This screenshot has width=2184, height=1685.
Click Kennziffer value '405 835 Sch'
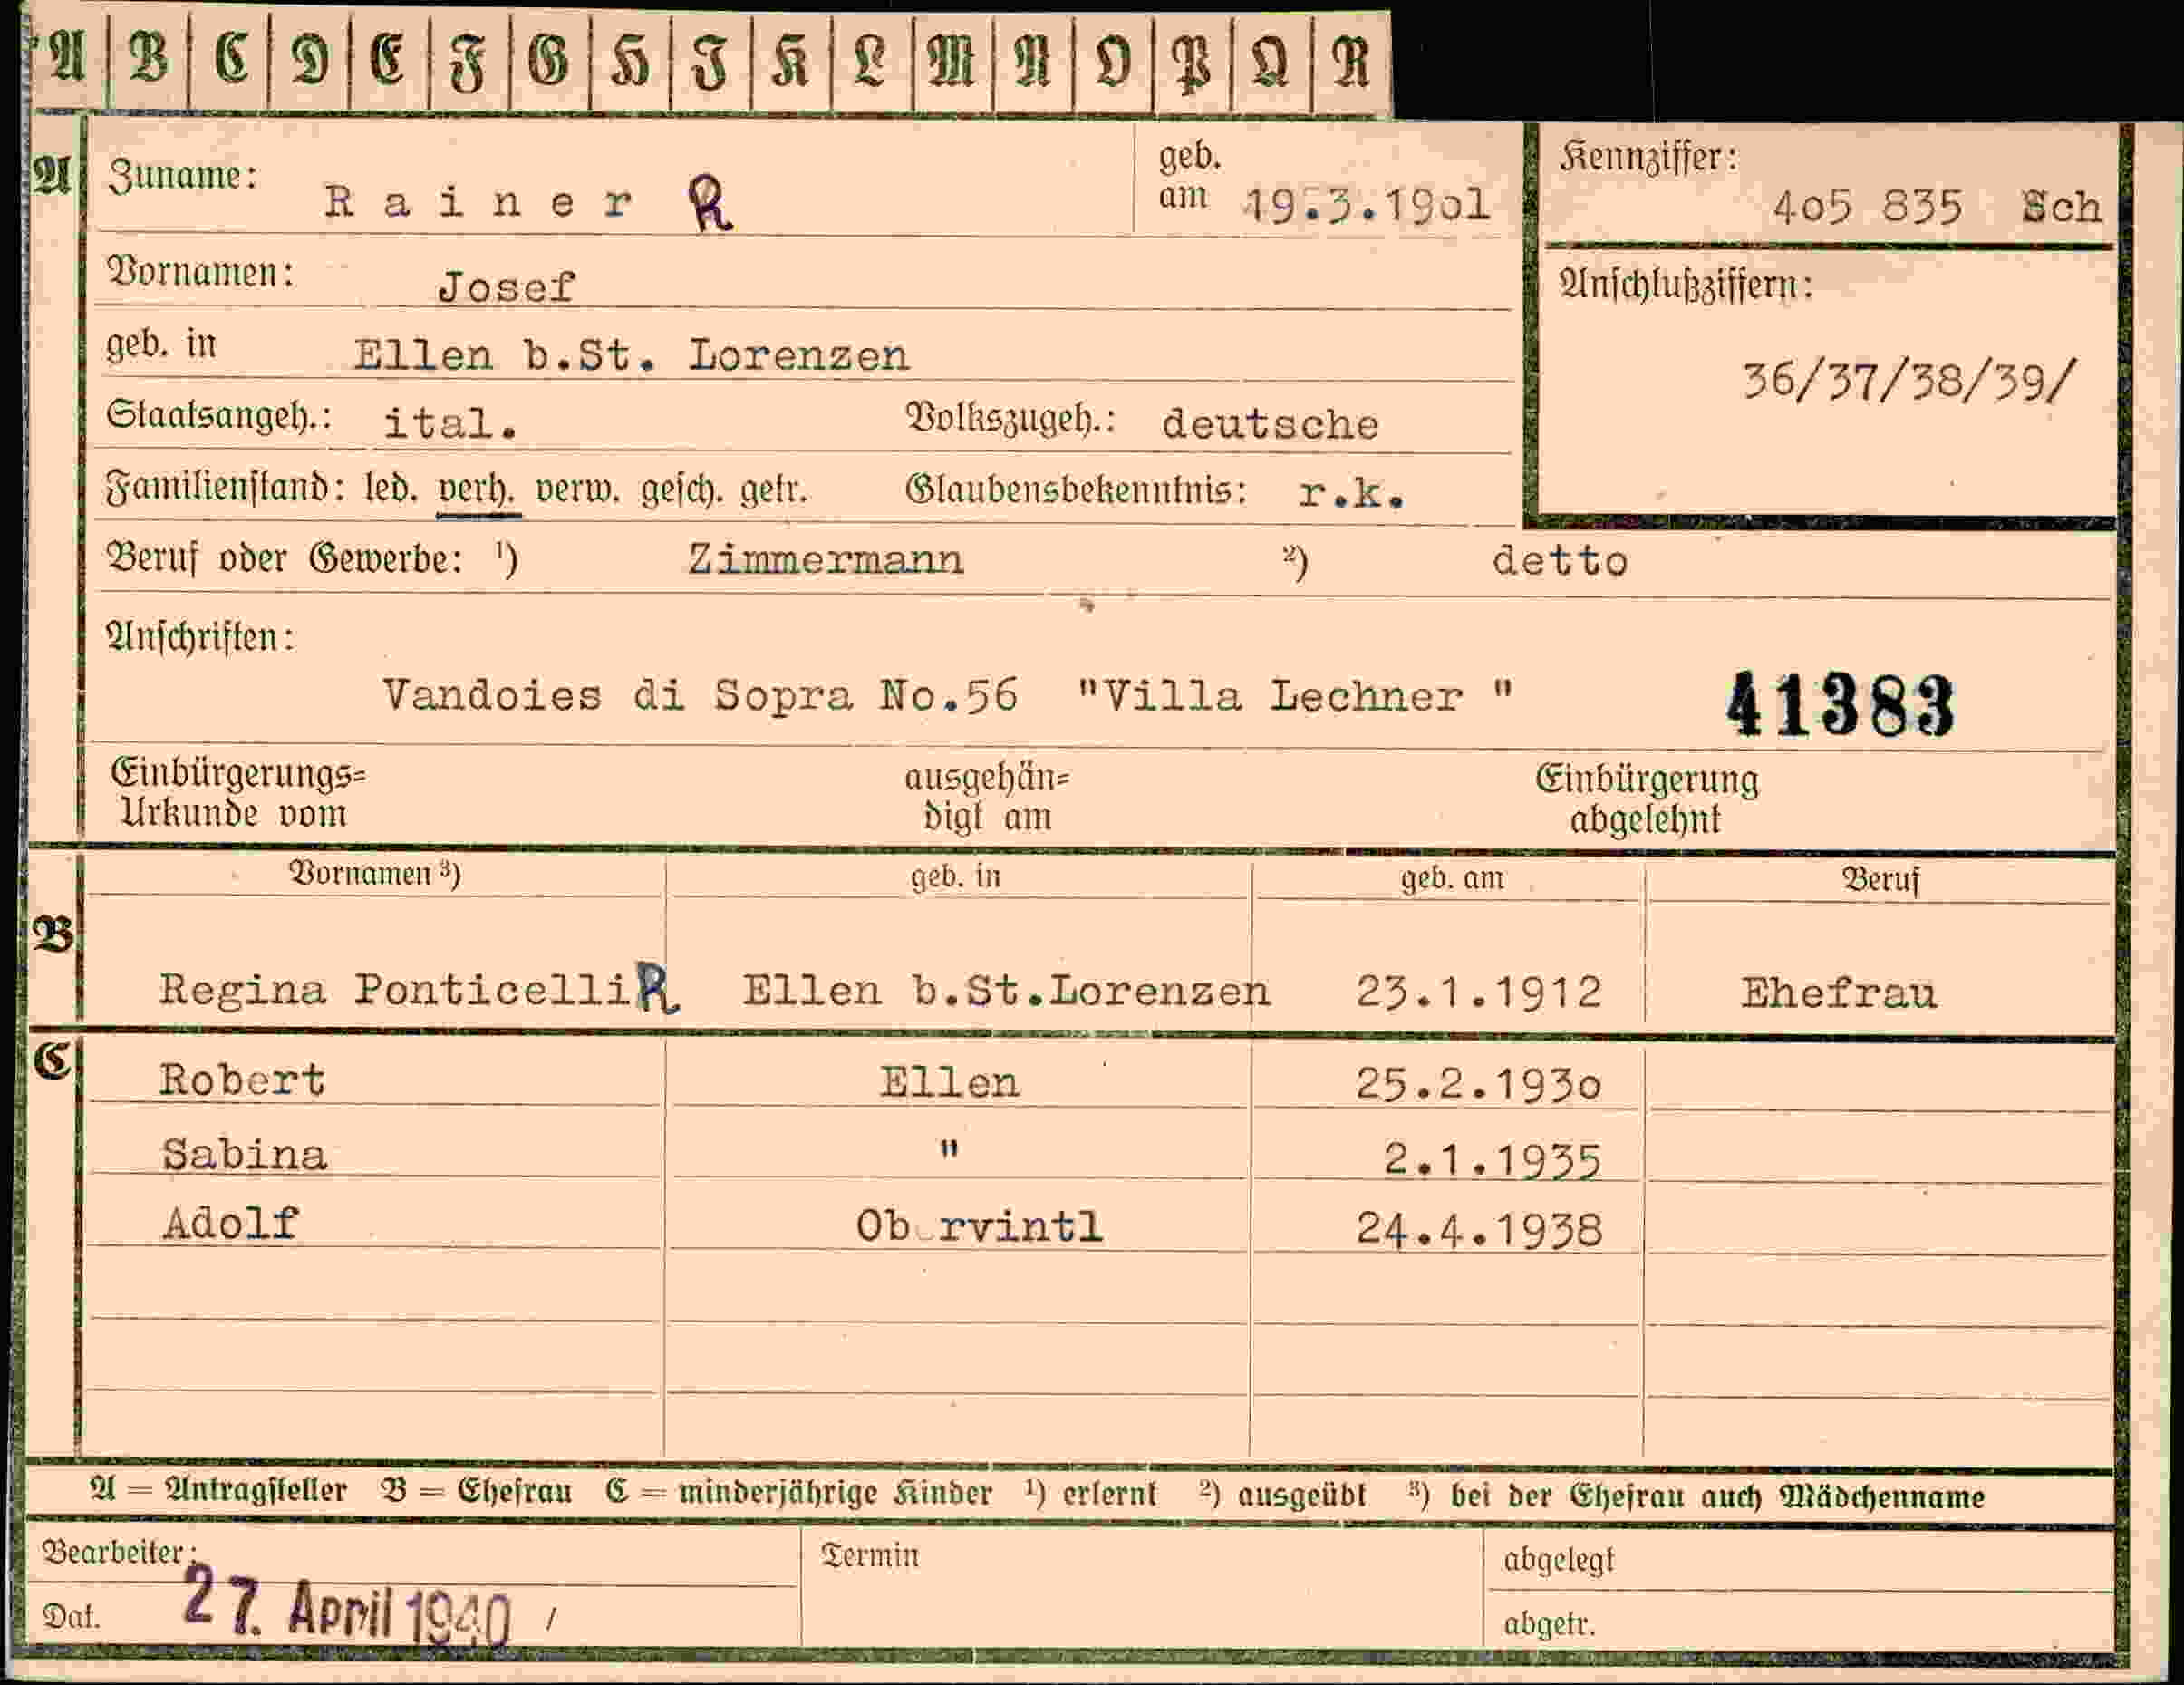(1937, 208)
